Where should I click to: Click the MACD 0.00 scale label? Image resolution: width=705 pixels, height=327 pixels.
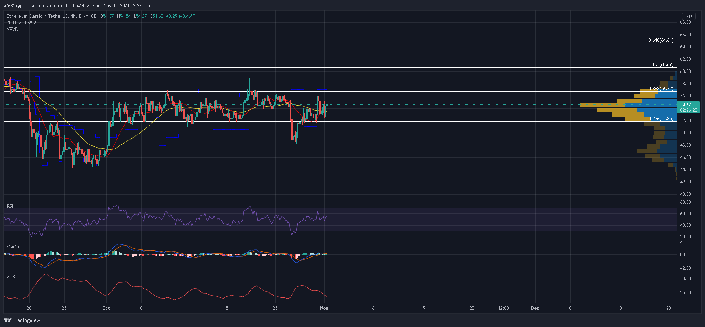pyautogui.click(x=684, y=255)
